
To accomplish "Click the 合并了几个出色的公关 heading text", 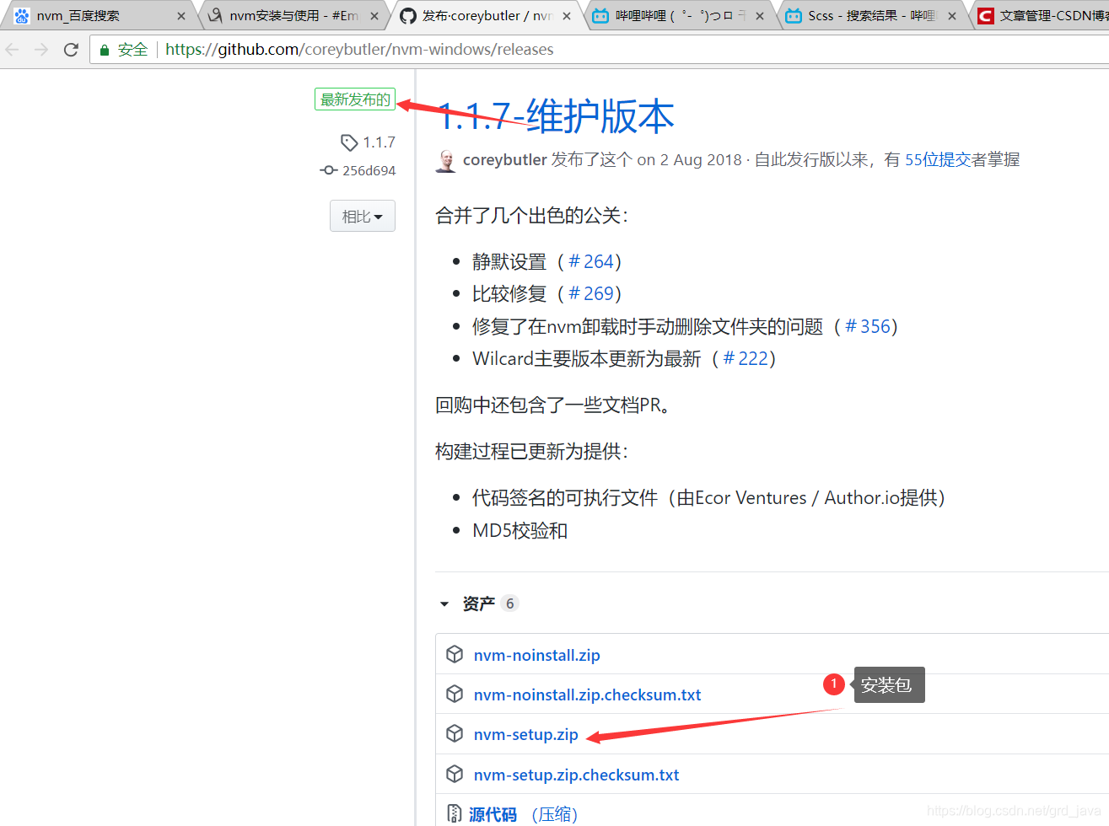I will point(531,216).
